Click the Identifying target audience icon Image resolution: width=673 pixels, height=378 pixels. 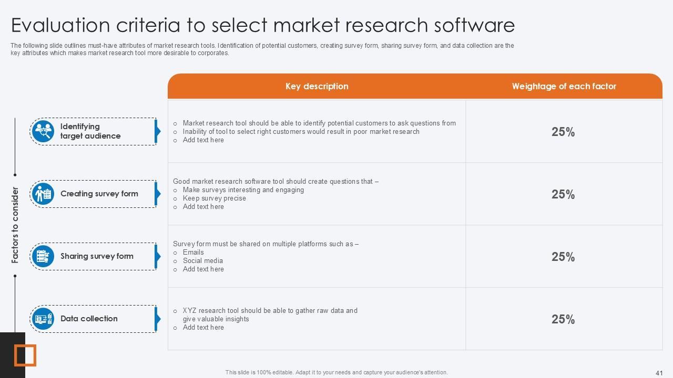click(43, 131)
